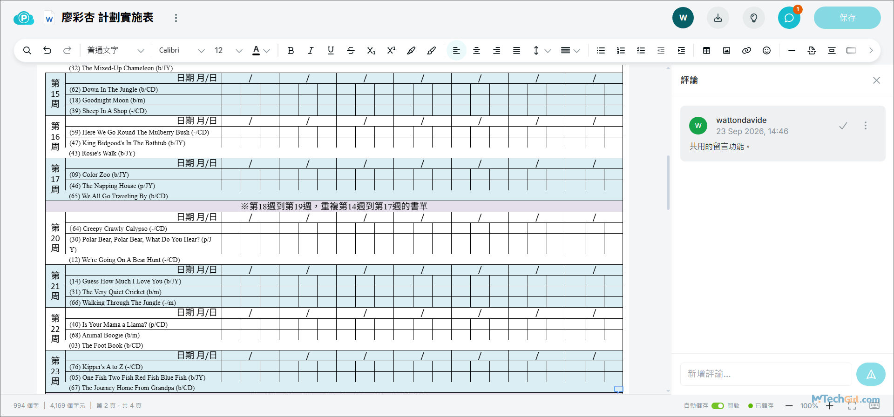
Task: Toggle italic formatting
Action: tap(311, 50)
